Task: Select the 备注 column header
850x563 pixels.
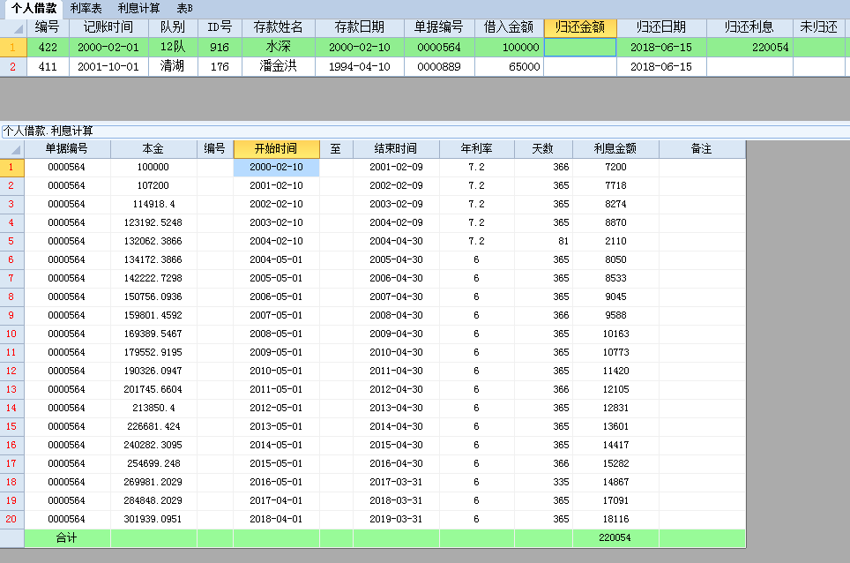Action: point(701,149)
